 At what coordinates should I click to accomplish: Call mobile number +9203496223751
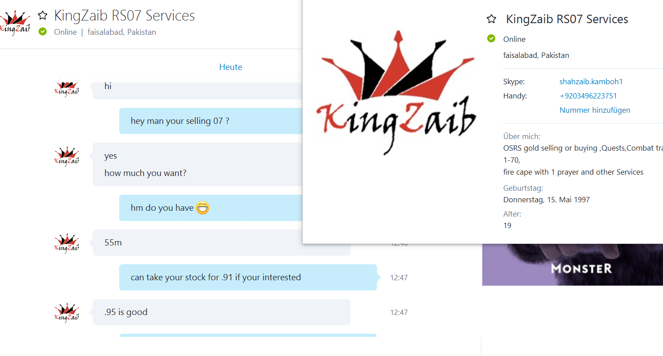588,96
